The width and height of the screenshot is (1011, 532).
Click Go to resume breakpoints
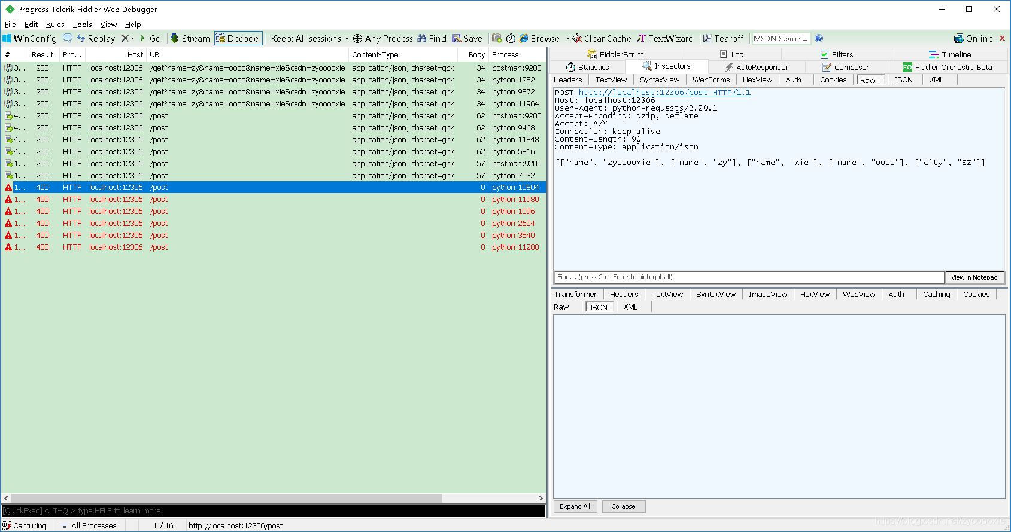[x=150, y=38]
